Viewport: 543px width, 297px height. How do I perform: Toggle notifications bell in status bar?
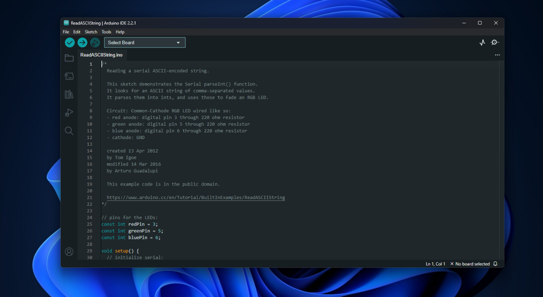click(x=495, y=264)
